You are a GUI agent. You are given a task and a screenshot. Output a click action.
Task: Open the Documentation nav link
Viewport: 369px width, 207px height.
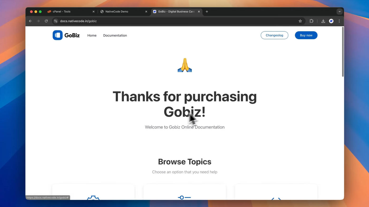115,35
